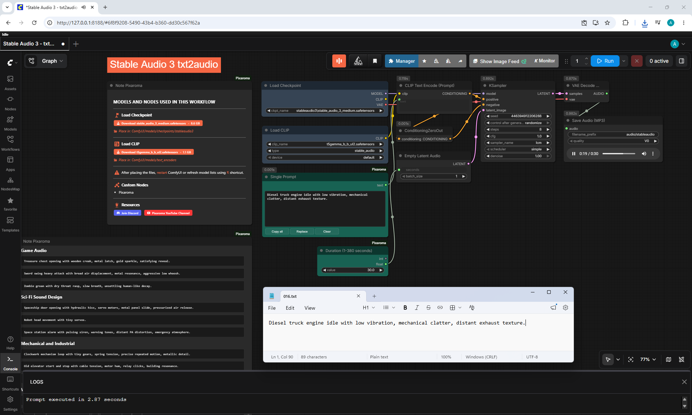Viewport: 692px width, 415px height.
Task: Change the scheduler combo in KSampler
Action: pos(518,149)
